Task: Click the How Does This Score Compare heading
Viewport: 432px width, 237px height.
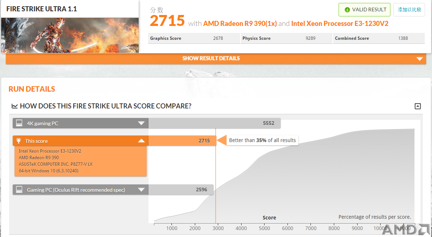Action: click(x=105, y=106)
